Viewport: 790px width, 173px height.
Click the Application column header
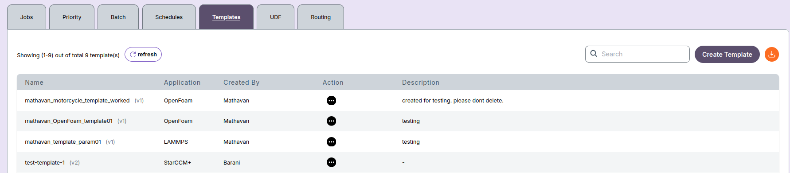click(182, 83)
